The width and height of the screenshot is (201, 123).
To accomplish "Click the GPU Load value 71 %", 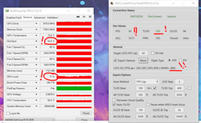I will [x=52, y=77].
